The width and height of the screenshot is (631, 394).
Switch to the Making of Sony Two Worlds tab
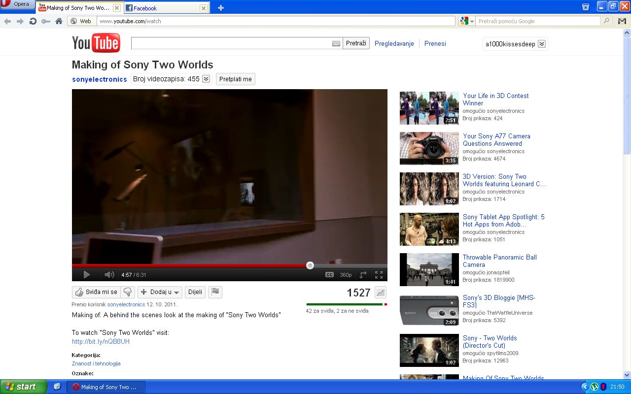tap(79, 8)
